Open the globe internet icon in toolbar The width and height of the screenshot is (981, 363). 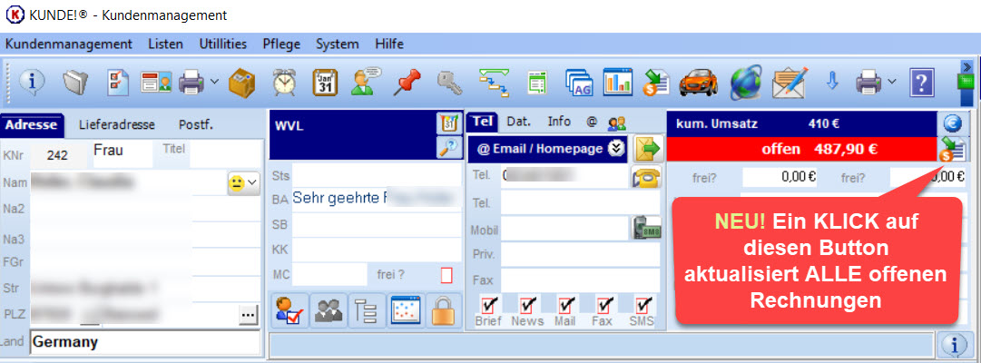[745, 83]
